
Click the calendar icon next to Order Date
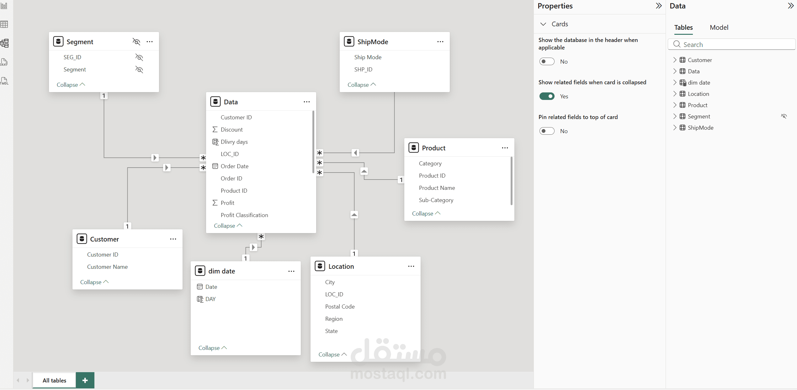[215, 166]
